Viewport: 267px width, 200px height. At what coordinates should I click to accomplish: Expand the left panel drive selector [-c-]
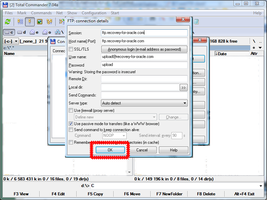tap(11, 41)
